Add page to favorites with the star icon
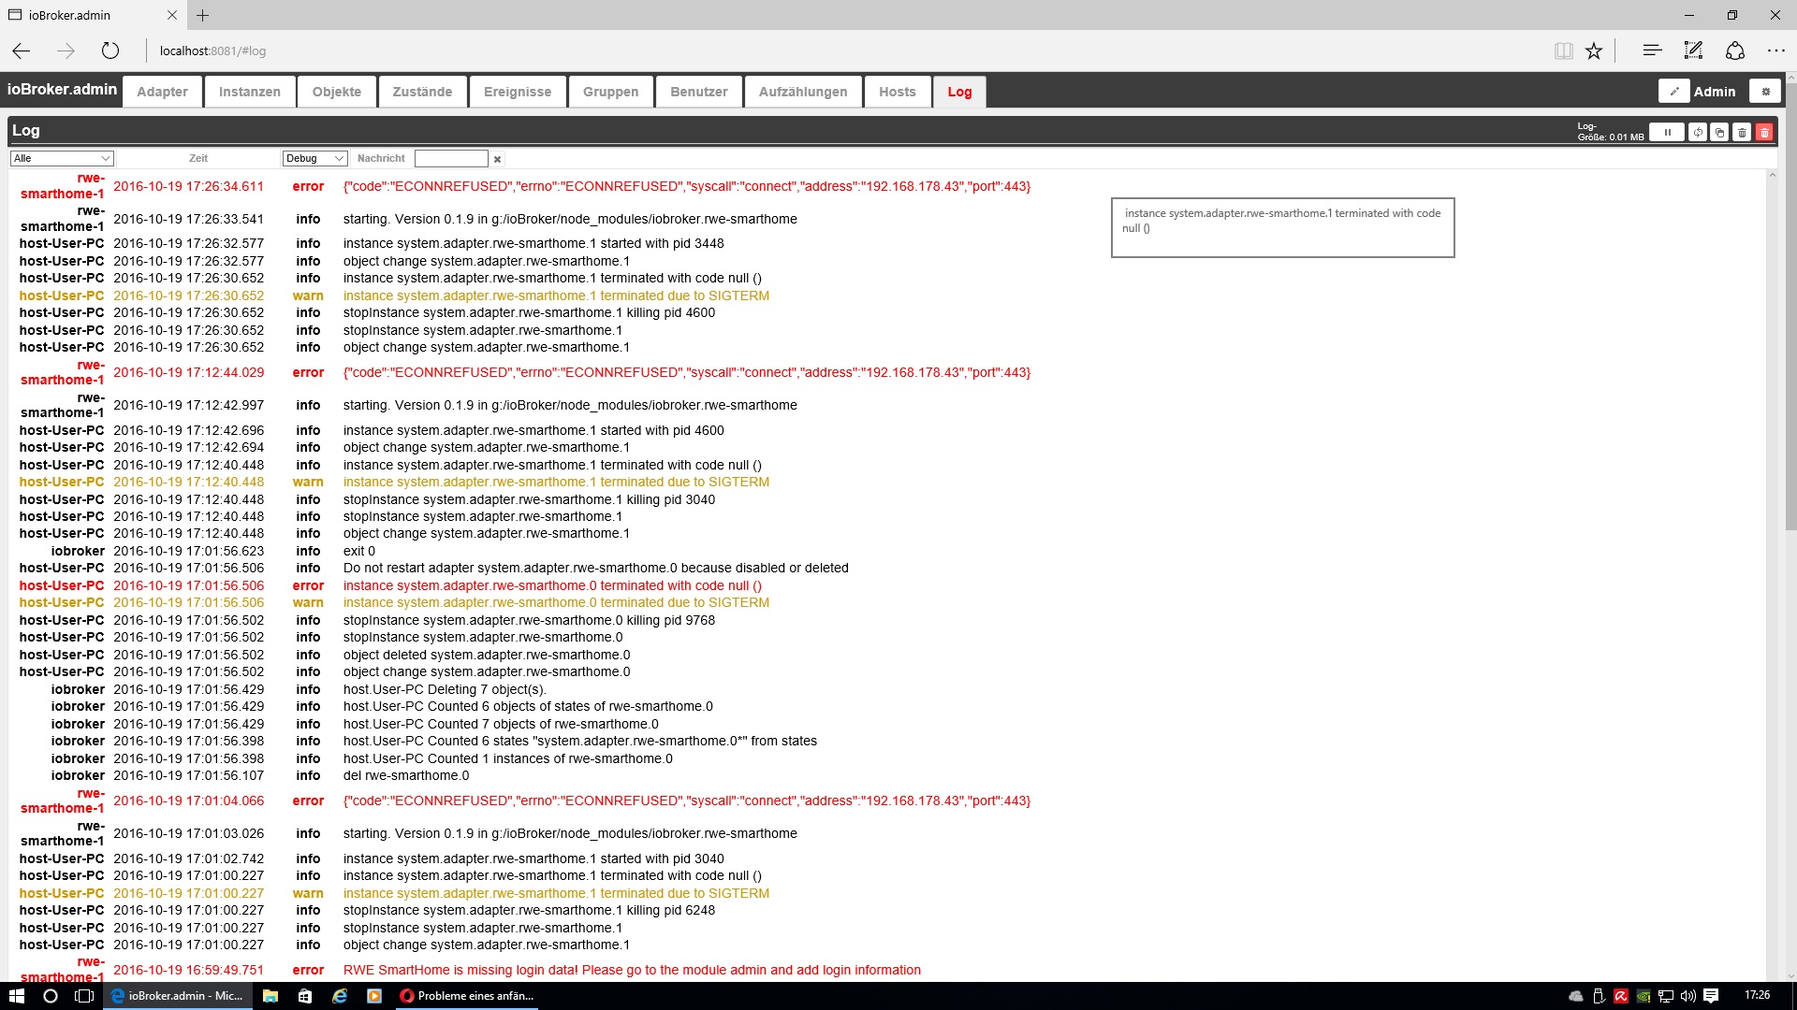The image size is (1797, 1010). pyautogui.click(x=1594, y=50)
